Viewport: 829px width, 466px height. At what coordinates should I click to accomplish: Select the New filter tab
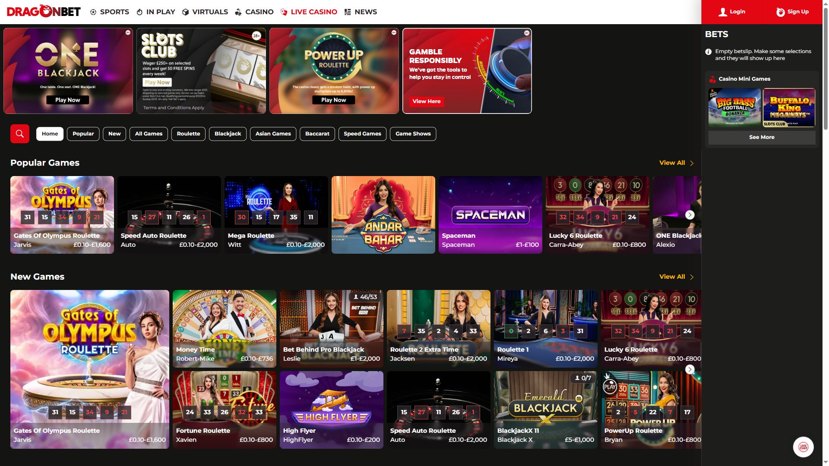point(114,134)
